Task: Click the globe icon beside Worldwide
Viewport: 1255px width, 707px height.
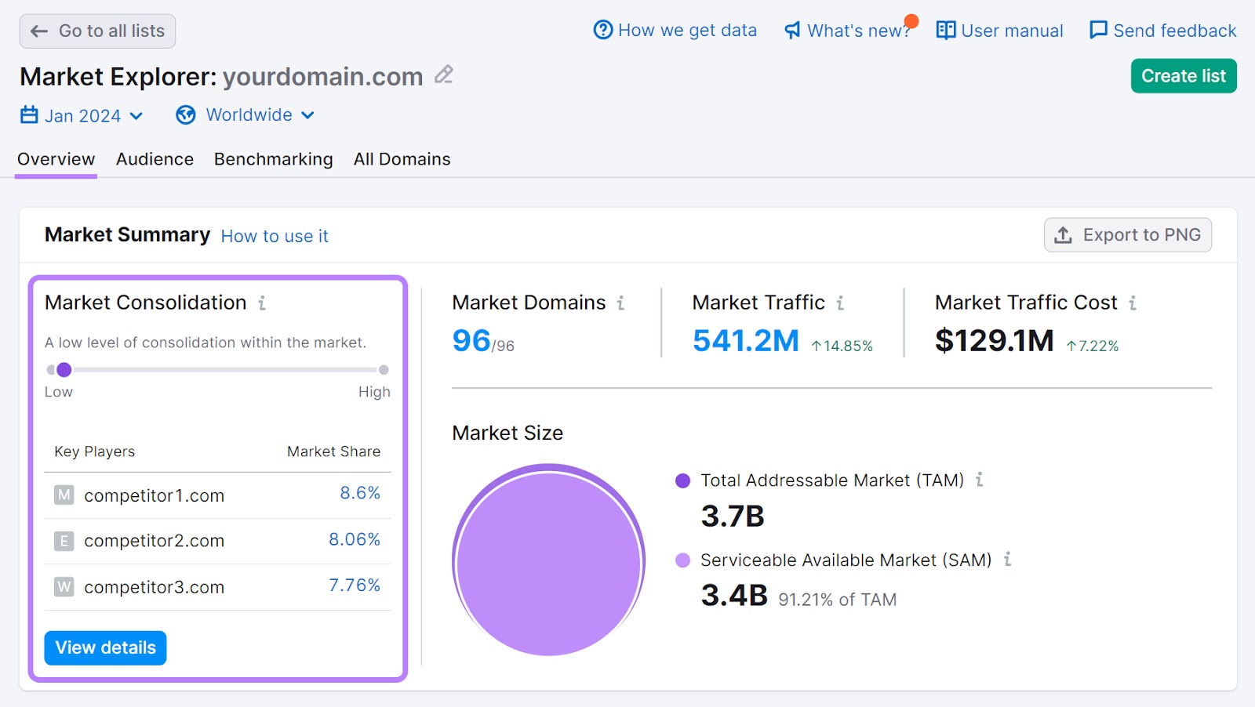Action: click(186, 114)
